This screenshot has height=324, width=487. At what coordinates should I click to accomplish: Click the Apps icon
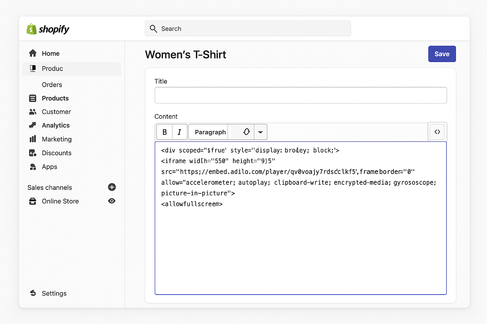pyautogui.click(x=33, y=167)
